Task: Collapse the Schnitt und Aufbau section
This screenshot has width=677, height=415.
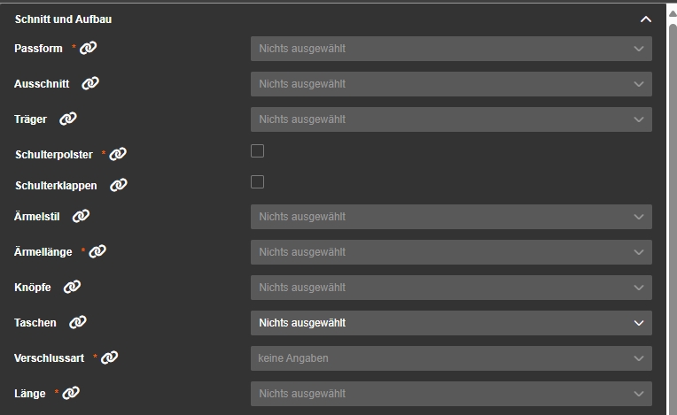Action: pos(646,19)
